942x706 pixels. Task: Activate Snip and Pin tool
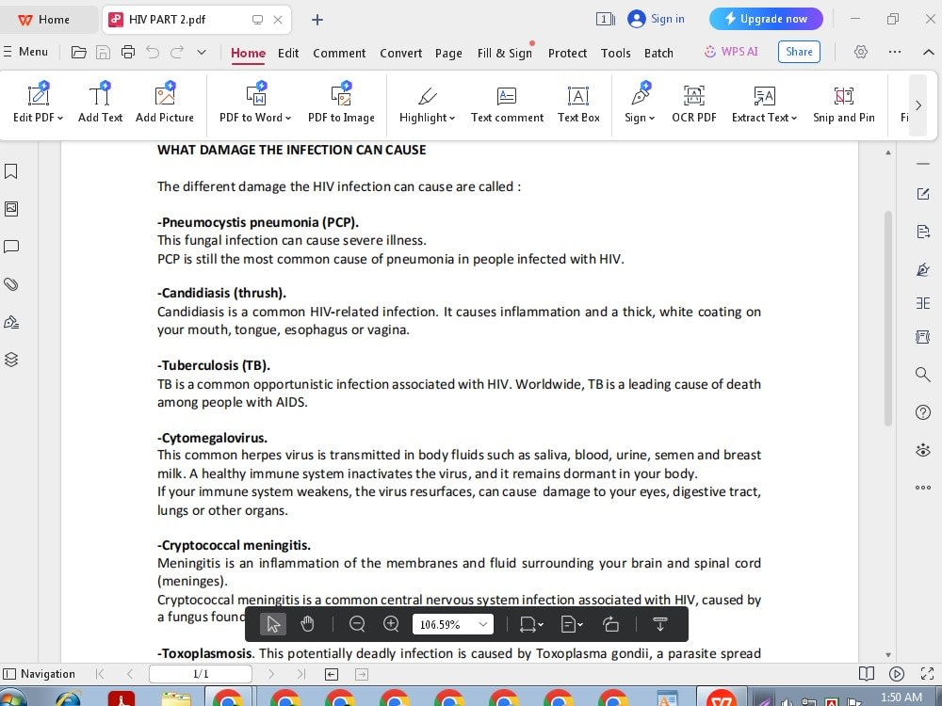(x=845, y=104)
